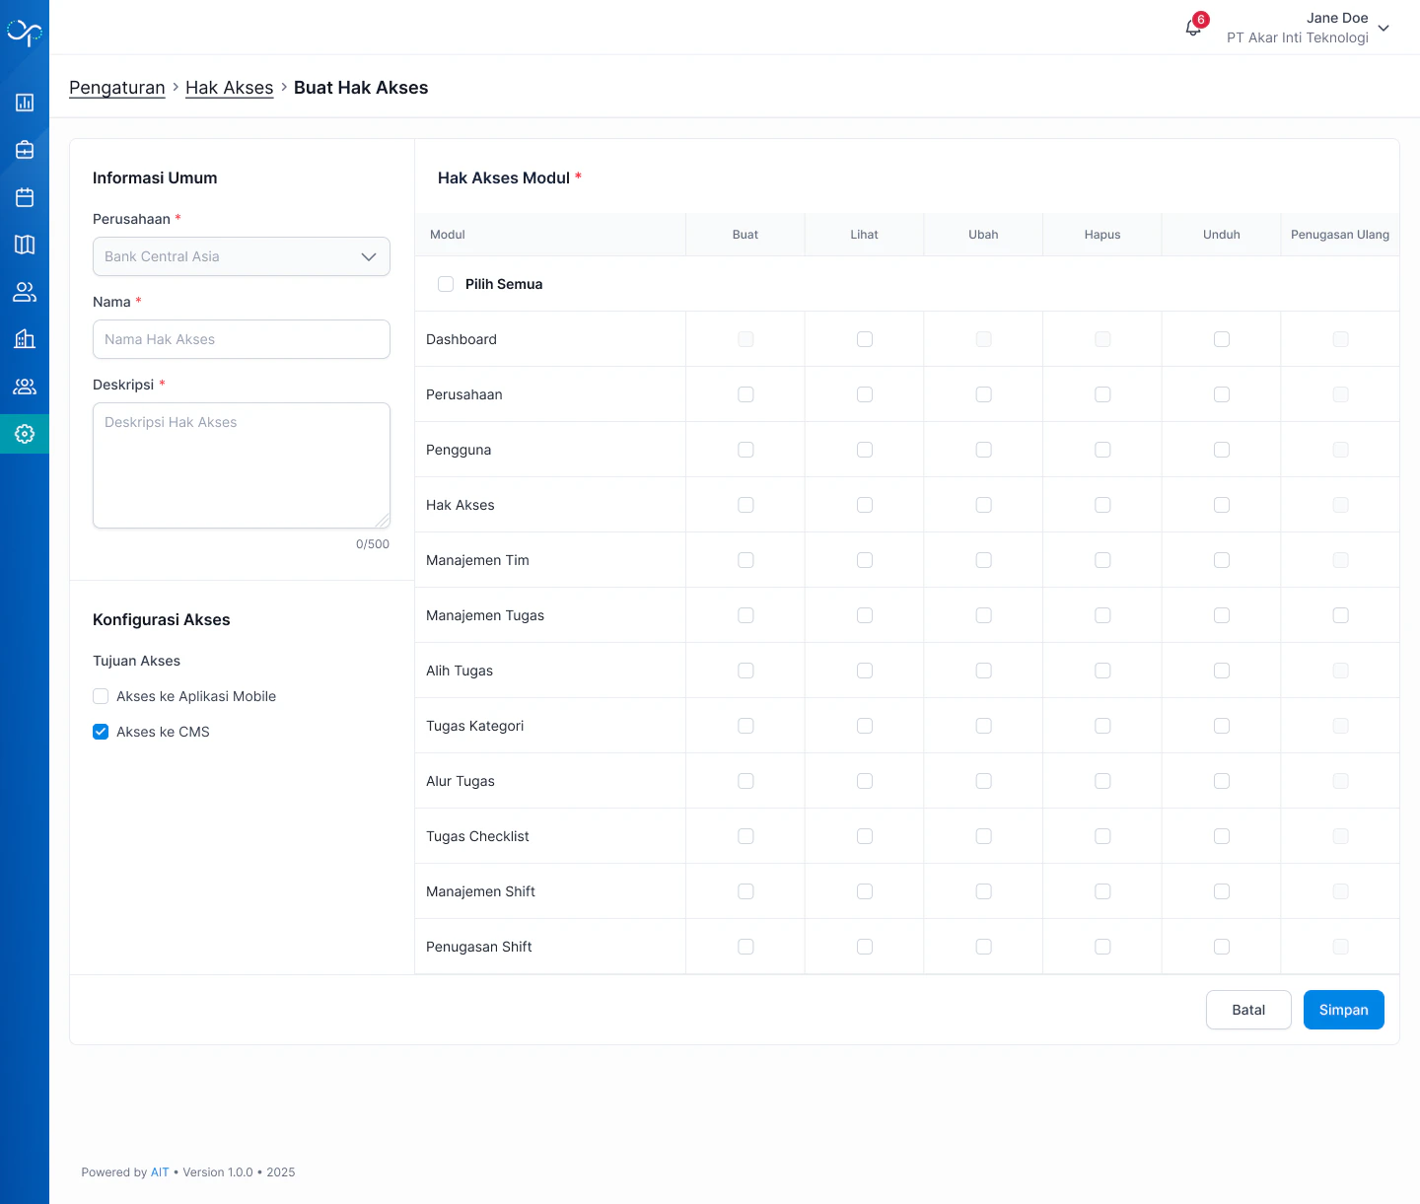Click the Tugas Checklist module label
This screenshot has width=1420, height=1204.
click(477, 836)
